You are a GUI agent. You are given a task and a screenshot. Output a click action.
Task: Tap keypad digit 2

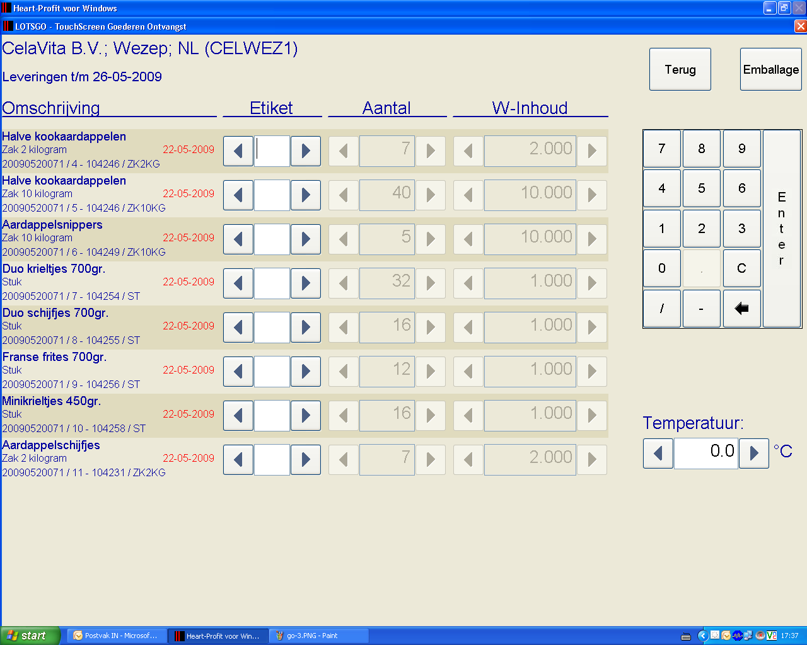point(702,229)
